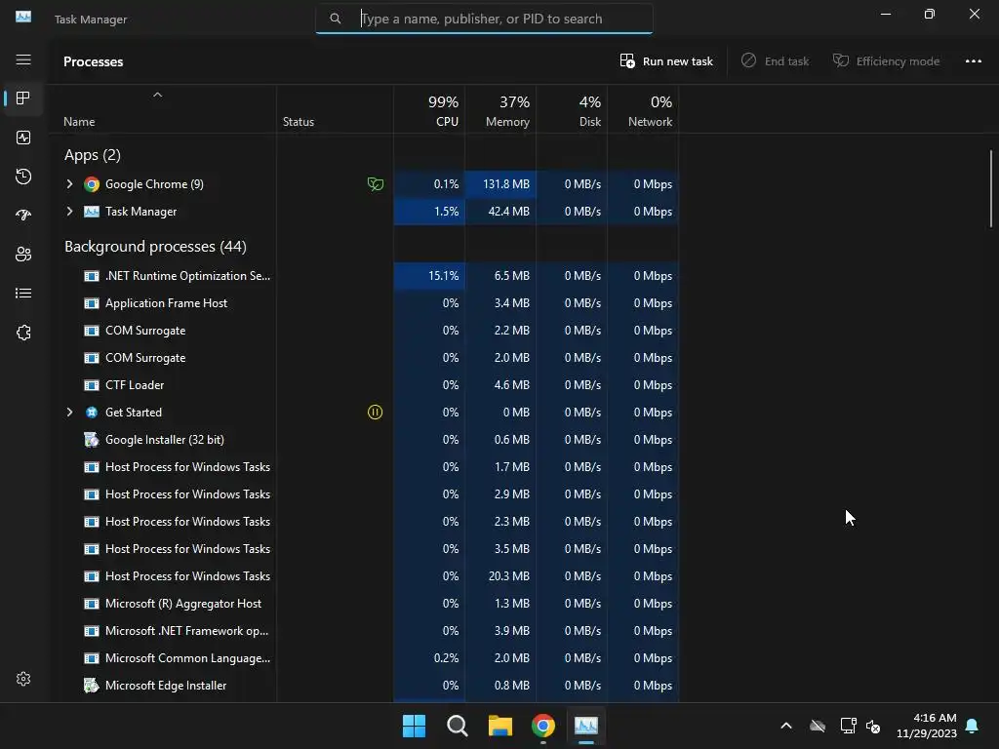Open the Details sidebar icon
This screenshot has height=749, width=999.
23,293
